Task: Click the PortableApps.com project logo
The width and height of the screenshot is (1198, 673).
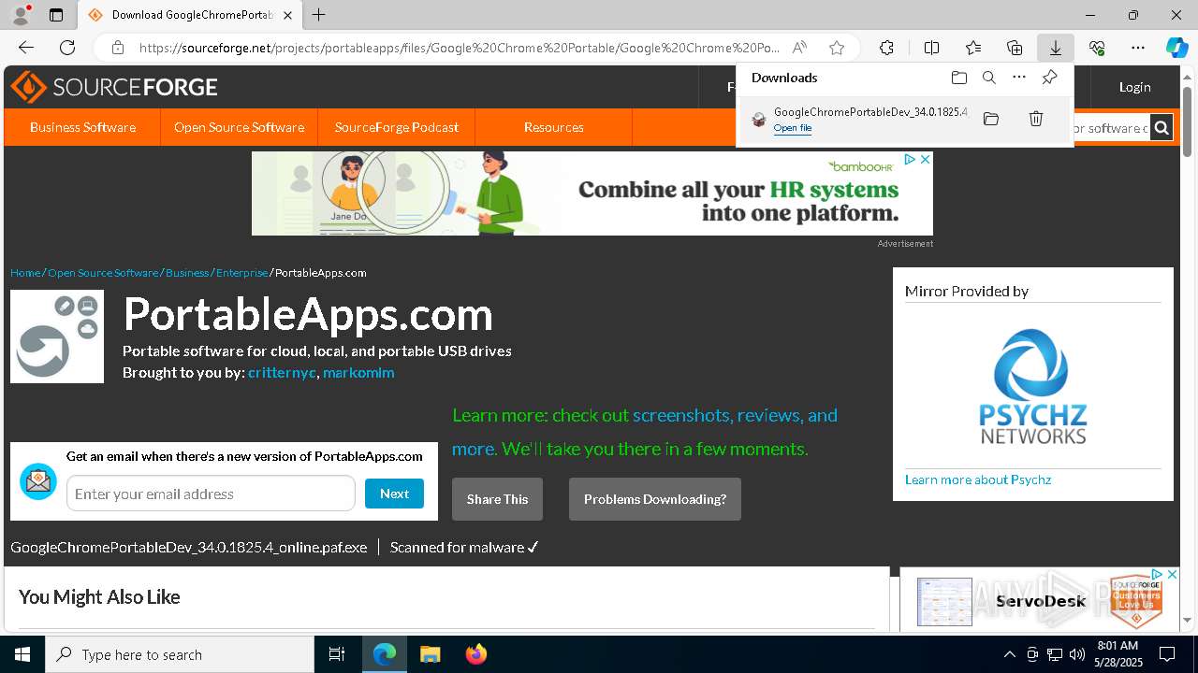Action: (x=57, y=336)
